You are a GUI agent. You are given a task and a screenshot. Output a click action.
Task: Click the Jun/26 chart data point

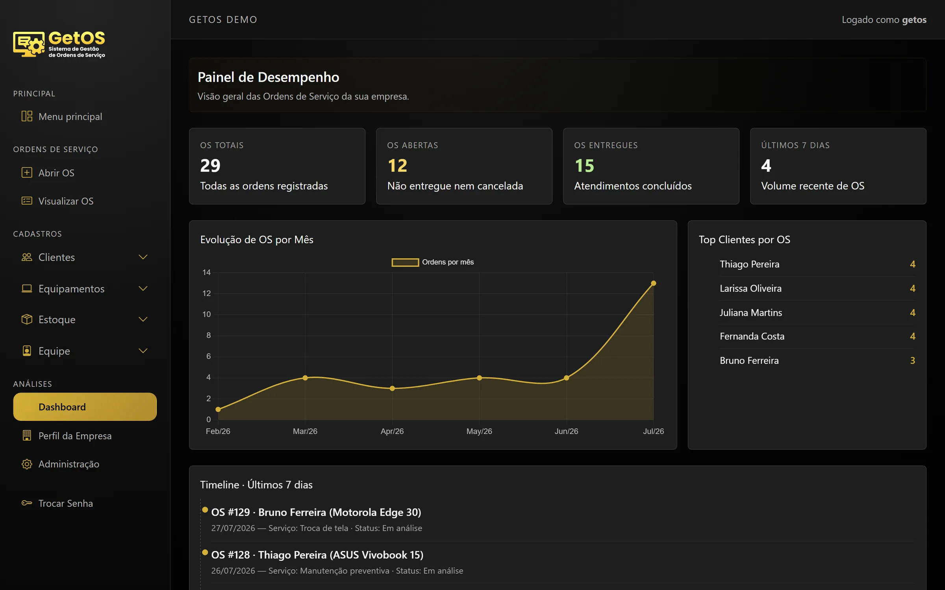(566, 378)
